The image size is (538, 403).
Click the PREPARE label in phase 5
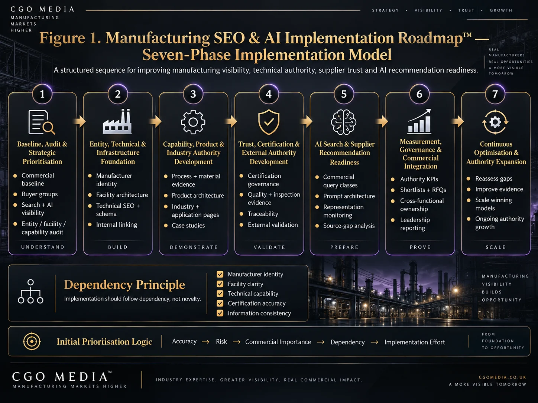(344, 247)
